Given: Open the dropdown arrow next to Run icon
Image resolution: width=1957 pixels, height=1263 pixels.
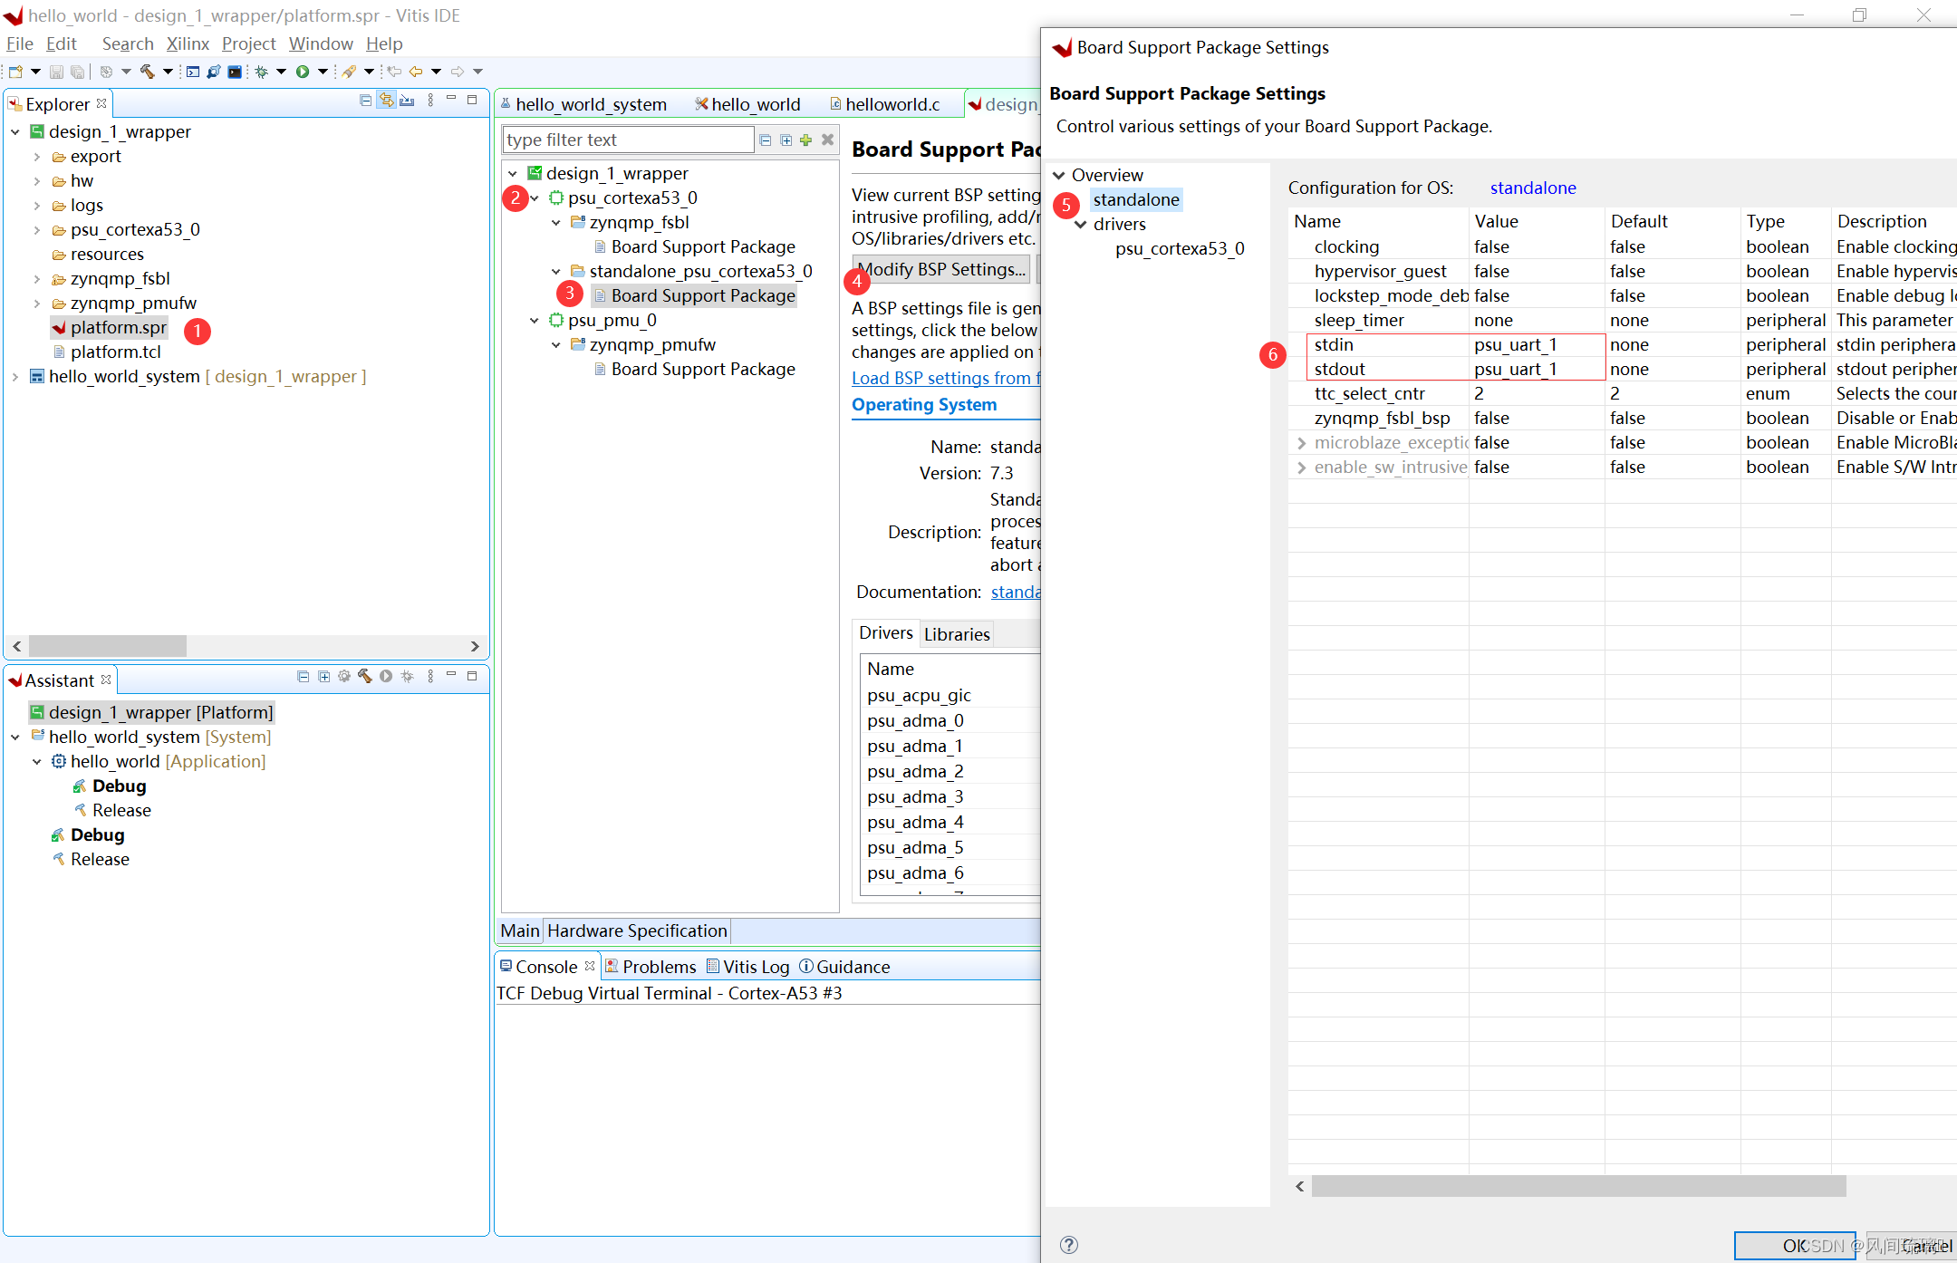Looking at the screenshot, I should tap(323, 72).
